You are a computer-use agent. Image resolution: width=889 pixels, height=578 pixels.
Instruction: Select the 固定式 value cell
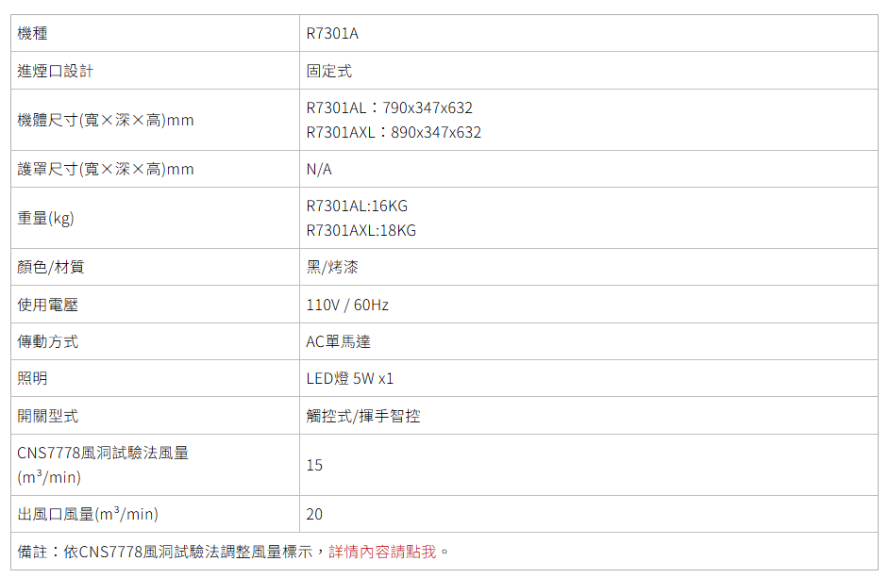[329, 71]
